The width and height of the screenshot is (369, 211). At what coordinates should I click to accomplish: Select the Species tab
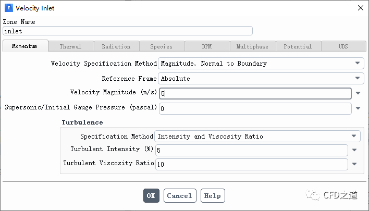point(161,46)
